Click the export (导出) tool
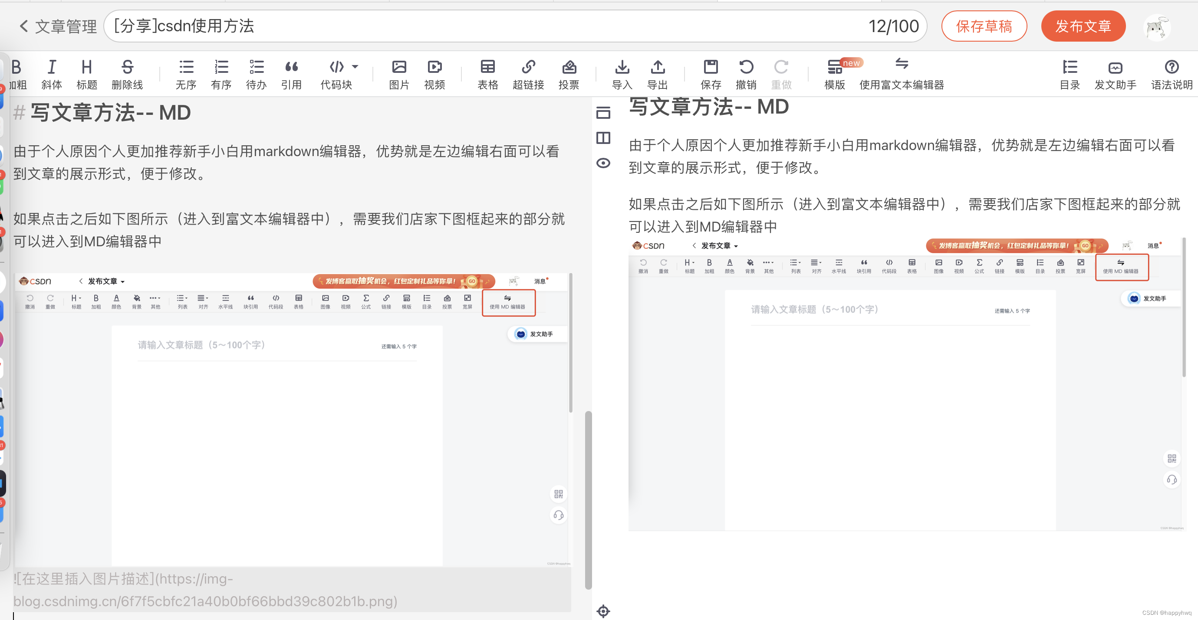This screenshot has width=1198, height=620. [658, 74]
